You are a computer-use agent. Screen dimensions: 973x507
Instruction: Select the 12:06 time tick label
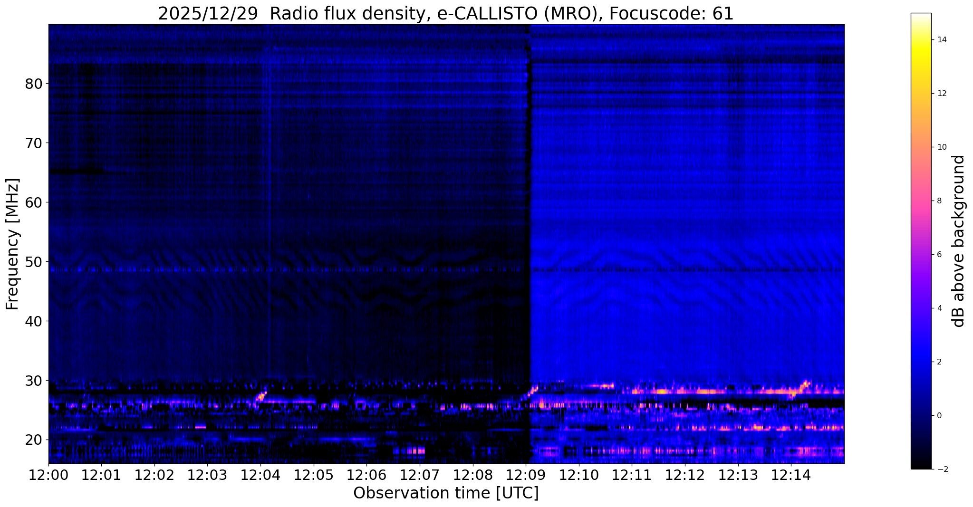coord(366,475)
